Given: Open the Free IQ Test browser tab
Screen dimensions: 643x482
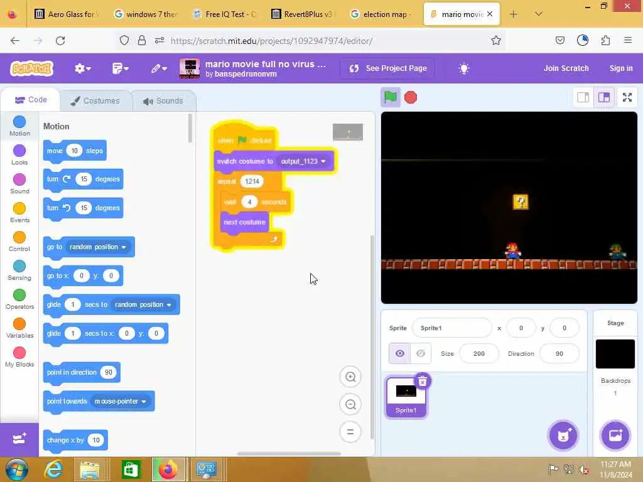Looking at the screenshot, I should tap(226, 14).
